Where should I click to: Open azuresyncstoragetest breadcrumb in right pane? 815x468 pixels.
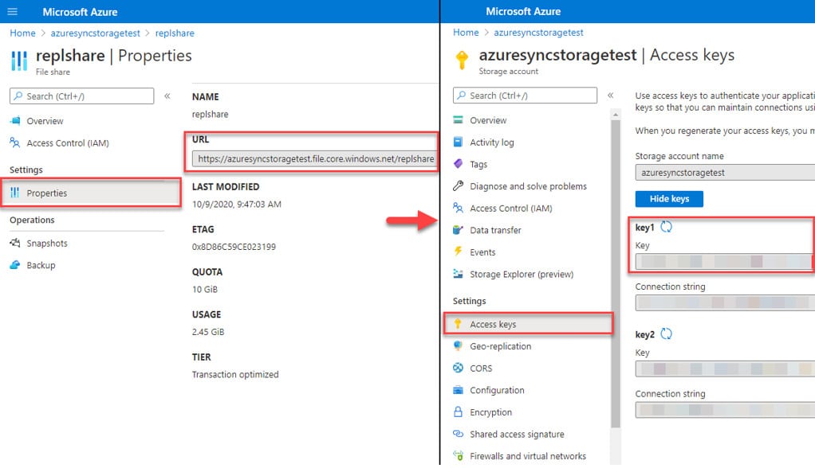tap(538, 32)
